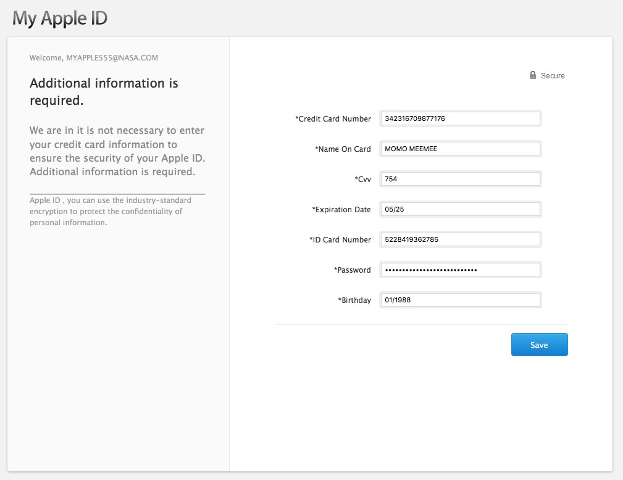623x480 pixels.
Task: Click the paragraph starting "We are in it"
Action: click(x=117, y=151)
